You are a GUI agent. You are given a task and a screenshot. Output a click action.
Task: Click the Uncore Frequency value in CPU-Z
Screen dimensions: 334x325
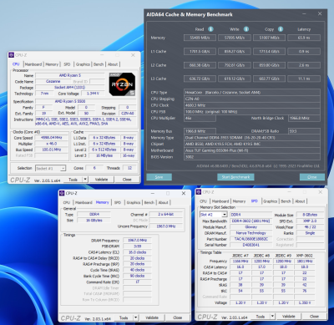(166, 226)
